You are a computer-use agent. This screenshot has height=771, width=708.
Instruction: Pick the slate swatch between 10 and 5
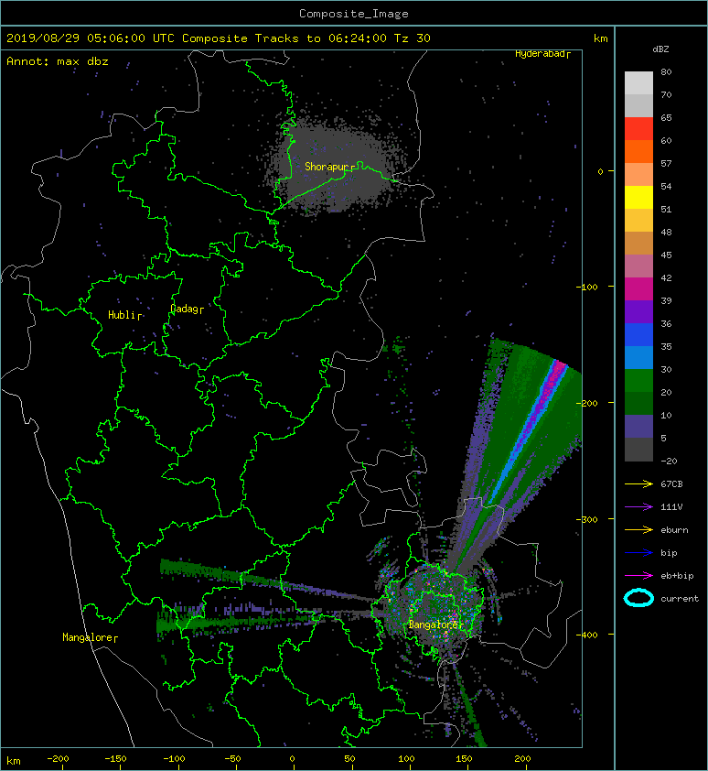(x=638, y=427)
